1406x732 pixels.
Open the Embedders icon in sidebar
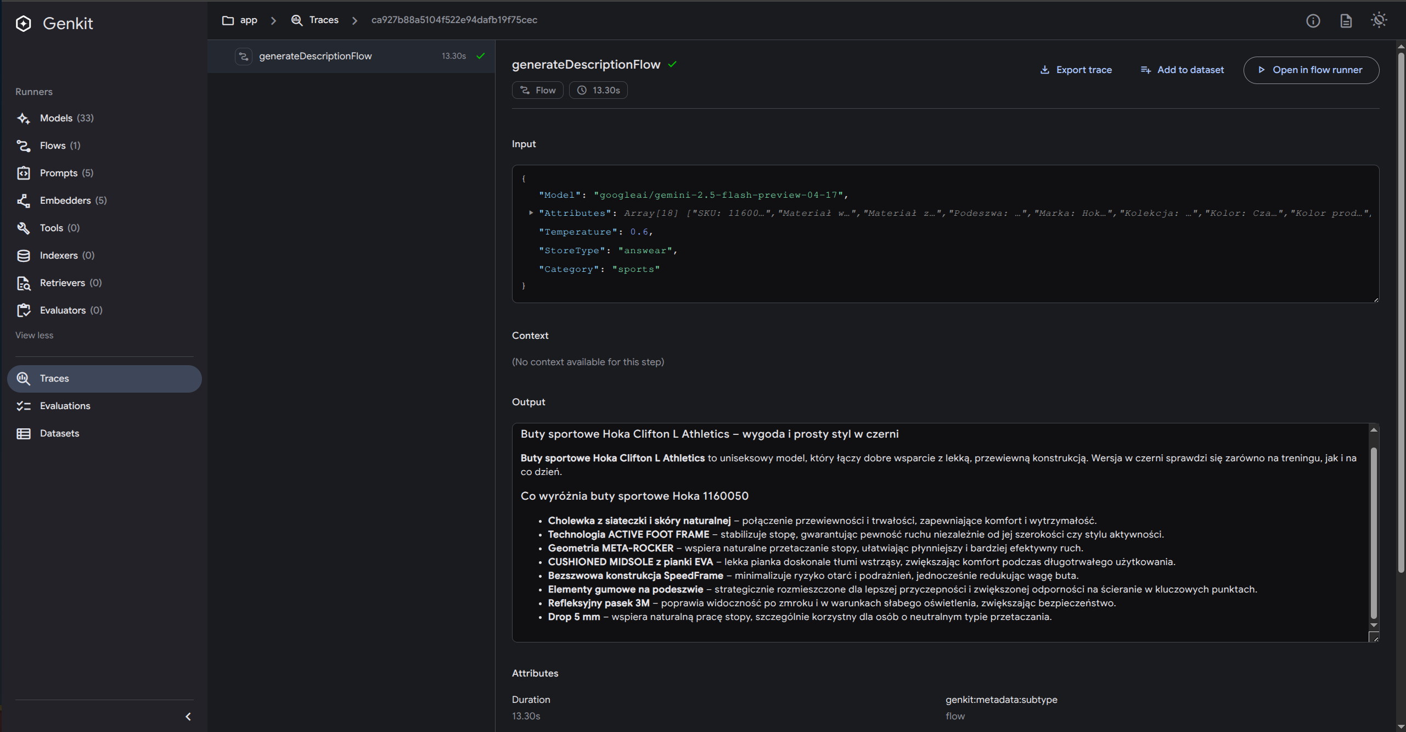(23, 200)
